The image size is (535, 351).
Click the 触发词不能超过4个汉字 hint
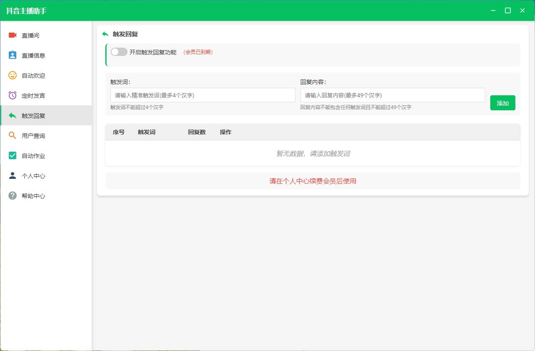click(x=137, y=107)
